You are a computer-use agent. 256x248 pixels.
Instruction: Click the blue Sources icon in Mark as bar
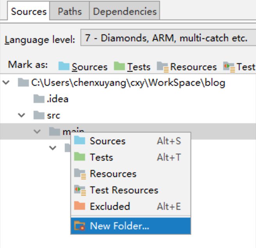coord(64,66)
